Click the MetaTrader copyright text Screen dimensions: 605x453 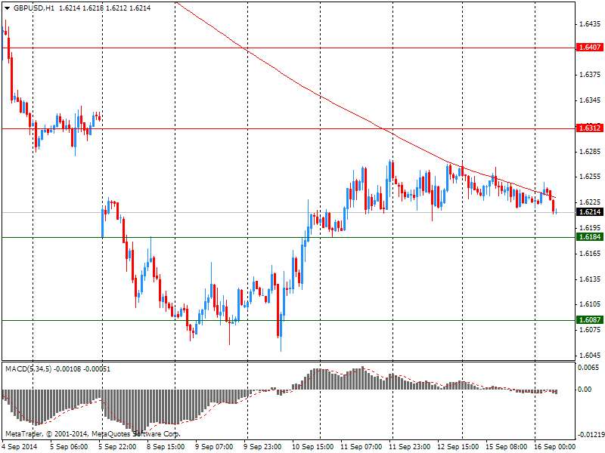[x=93, y=434]
